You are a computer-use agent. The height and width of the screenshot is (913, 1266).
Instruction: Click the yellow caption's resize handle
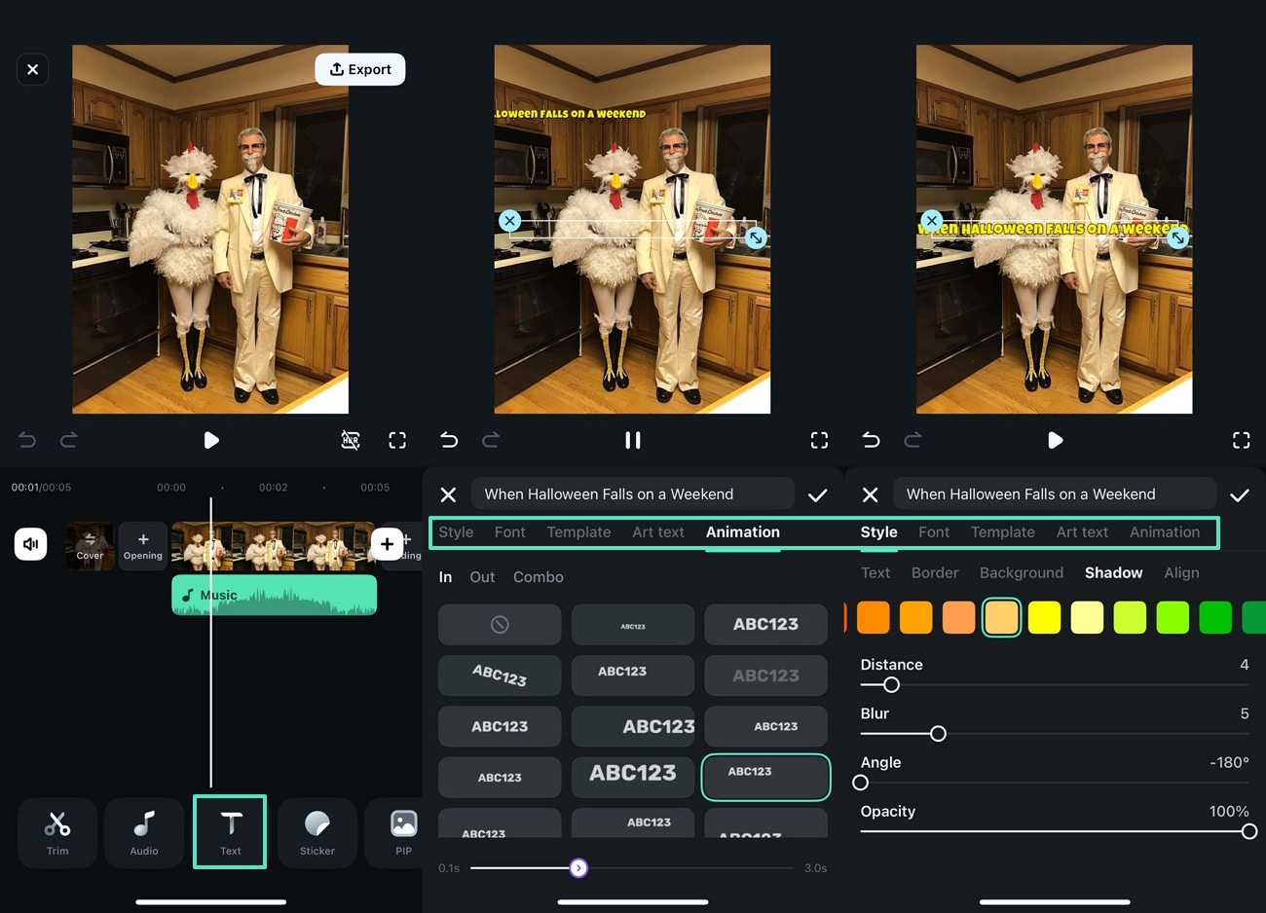click(x=1178, y=237)
